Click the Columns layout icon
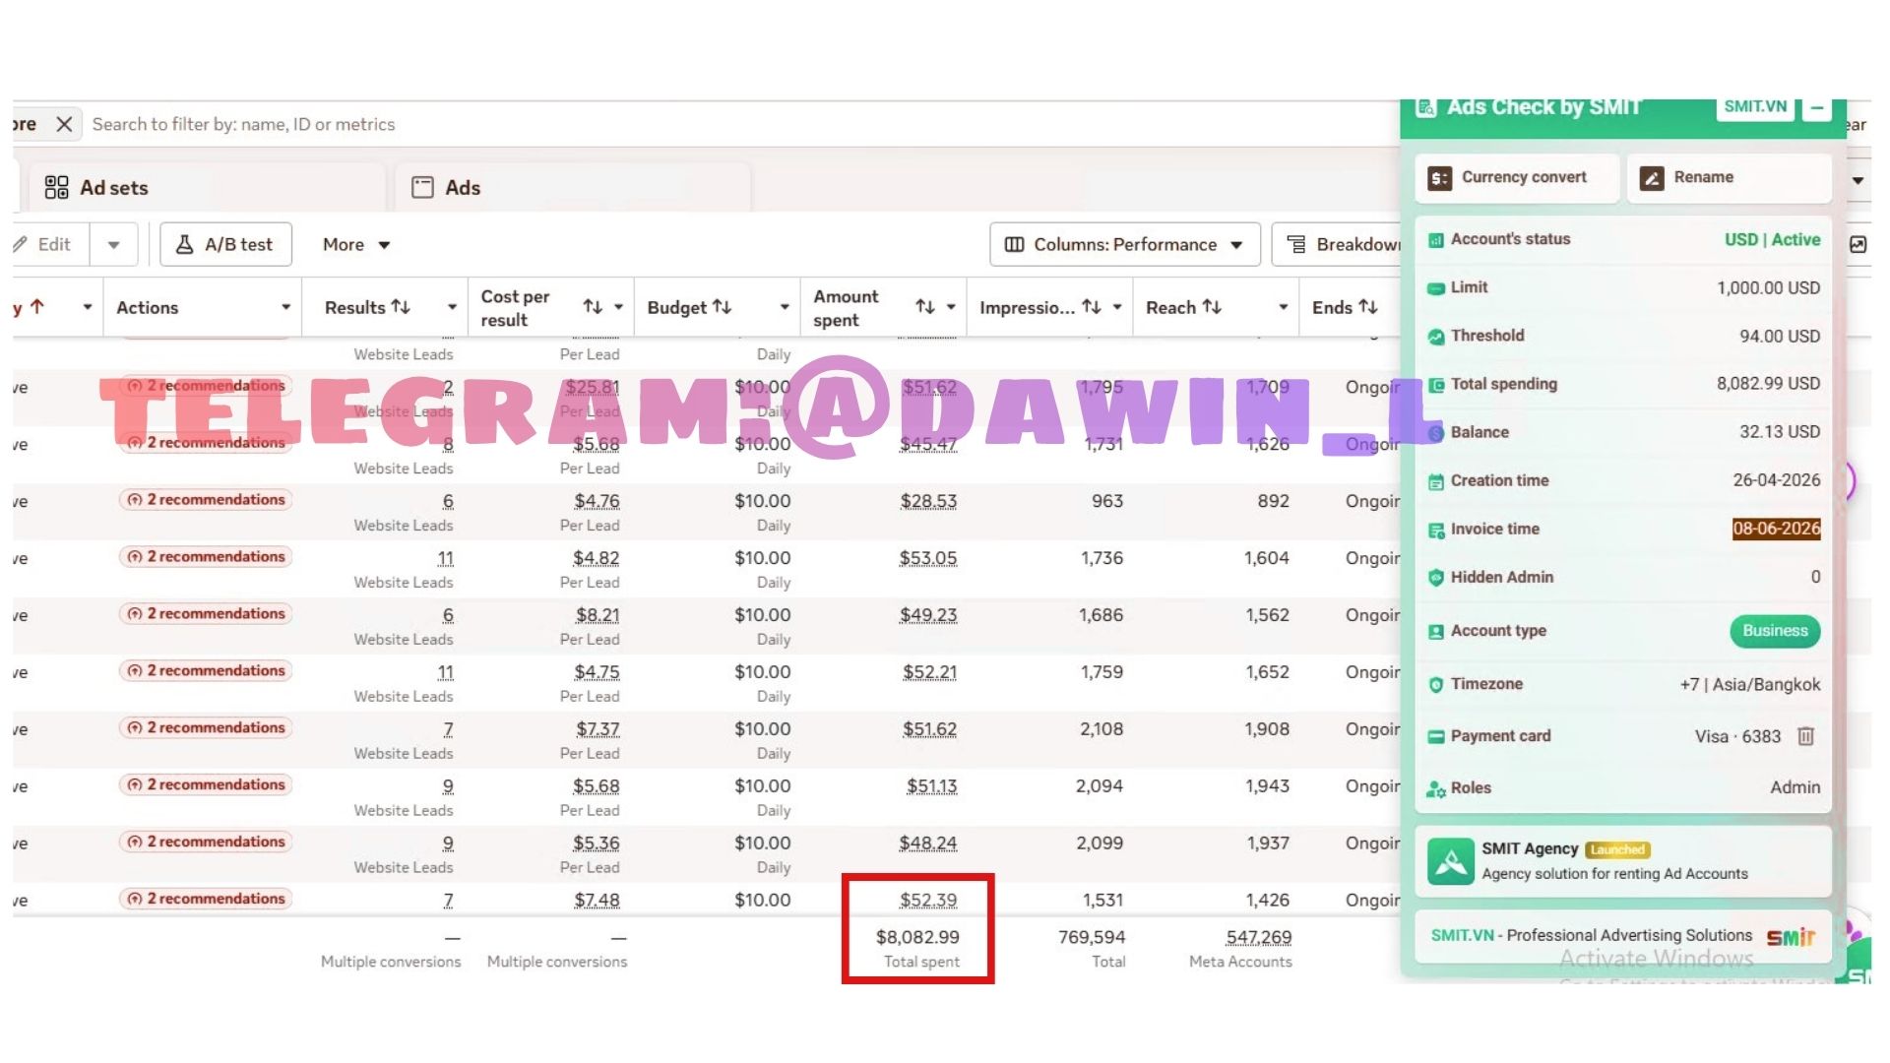Image resolution: width=1890 pixels, height=1063 pixels. 1014,244
